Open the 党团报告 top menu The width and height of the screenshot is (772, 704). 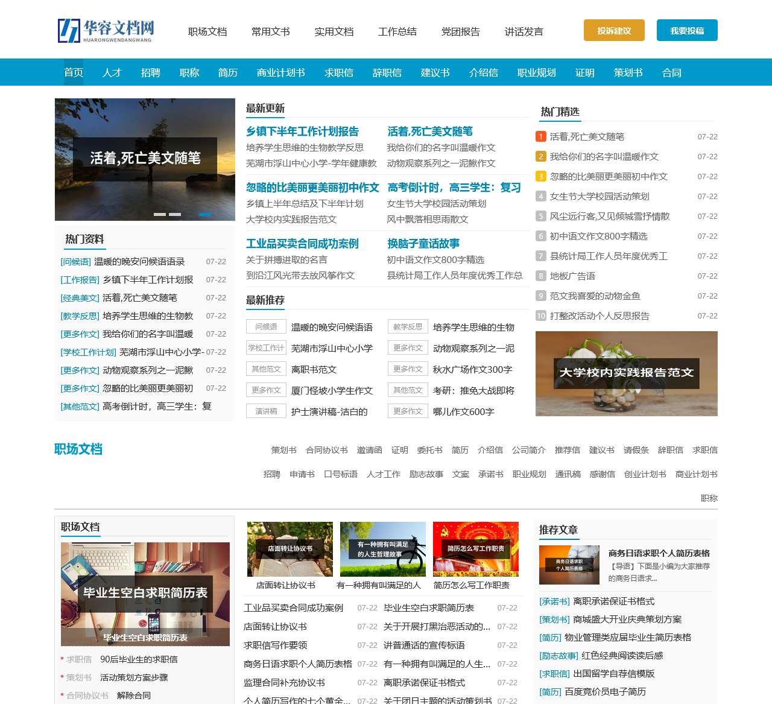pos(461,31)
